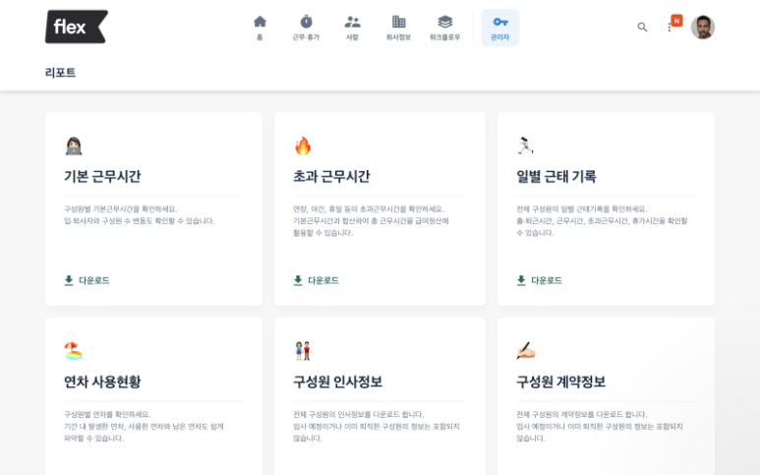Open the 워크플로우 section
This screenshot has height=475, width=760.
pyautogui.click(x=445, y=27)
